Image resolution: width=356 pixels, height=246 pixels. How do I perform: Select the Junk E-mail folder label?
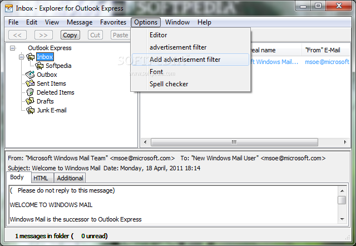coord(52,110)
